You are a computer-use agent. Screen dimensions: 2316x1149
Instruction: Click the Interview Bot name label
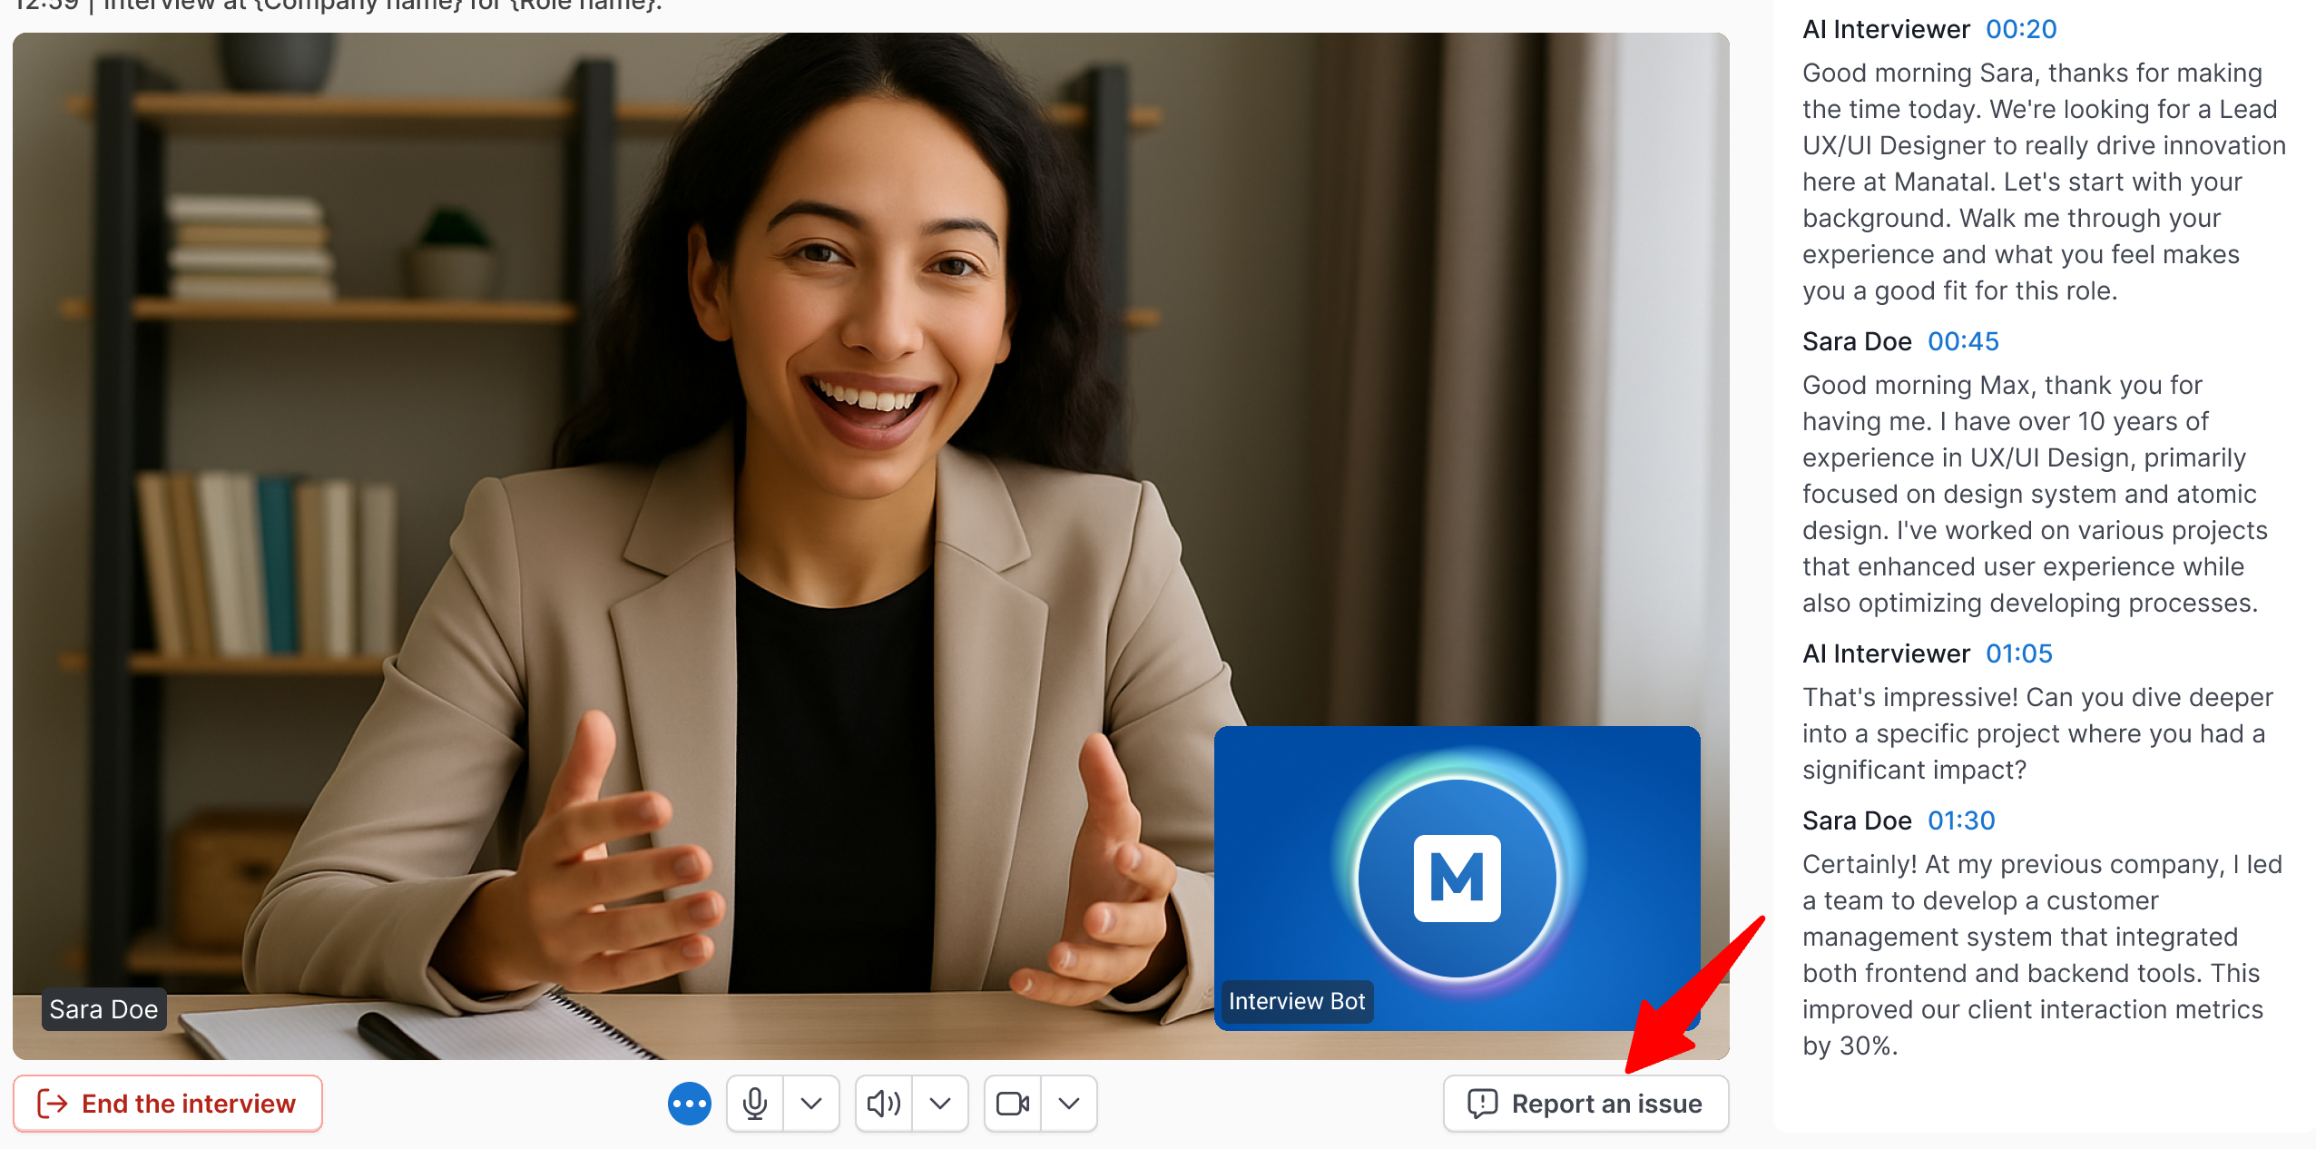tap(1296, 1001)
